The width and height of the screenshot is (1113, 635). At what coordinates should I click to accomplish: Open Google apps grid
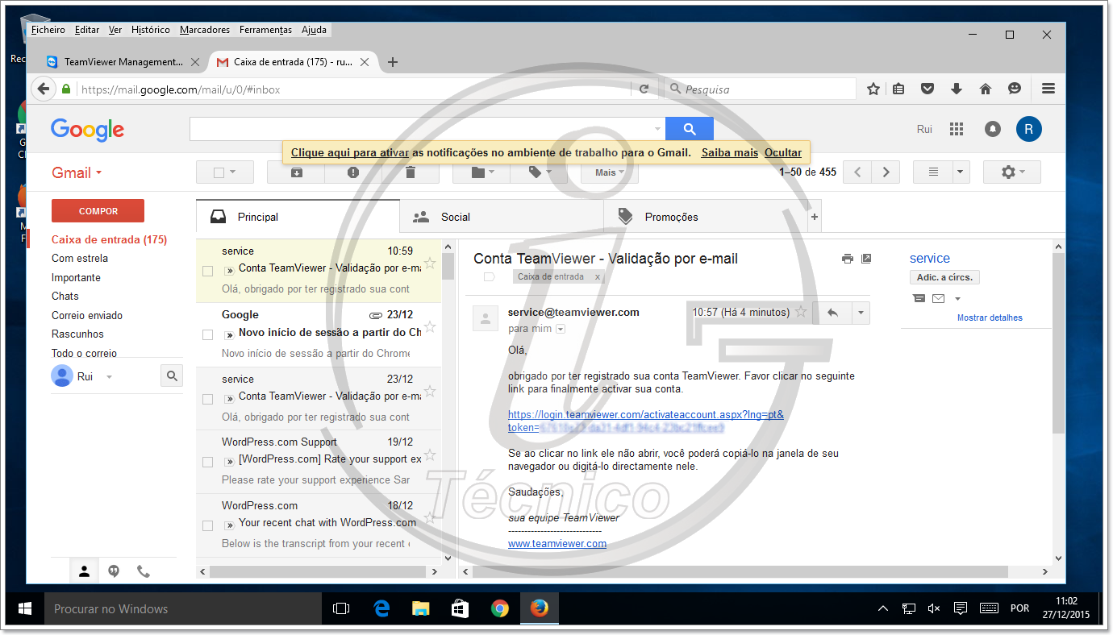[957, 128]
